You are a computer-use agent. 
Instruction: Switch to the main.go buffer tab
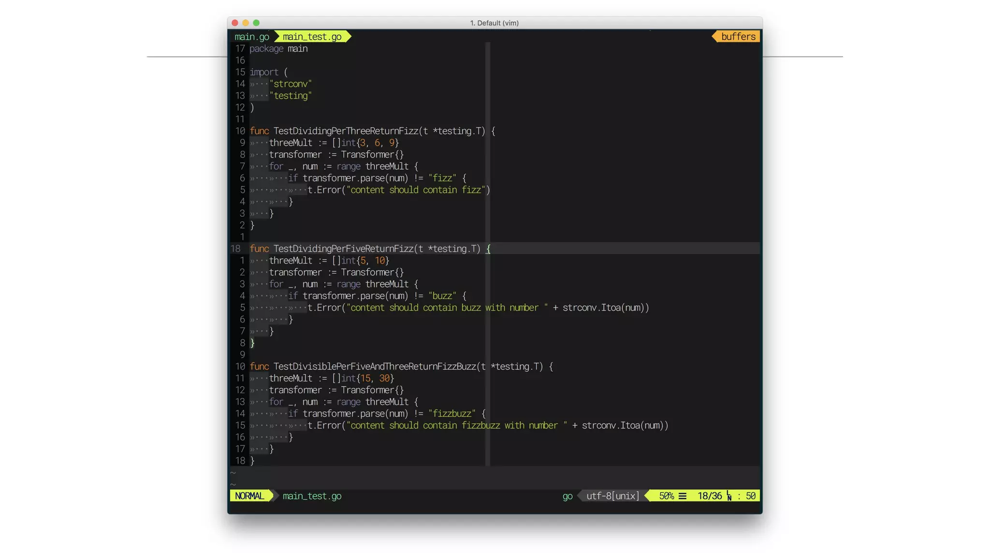coord(251,37)
